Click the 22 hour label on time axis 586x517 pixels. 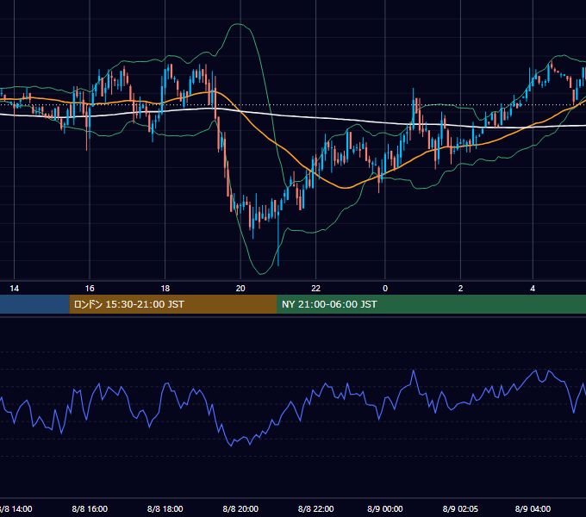(x=315, y=289)
